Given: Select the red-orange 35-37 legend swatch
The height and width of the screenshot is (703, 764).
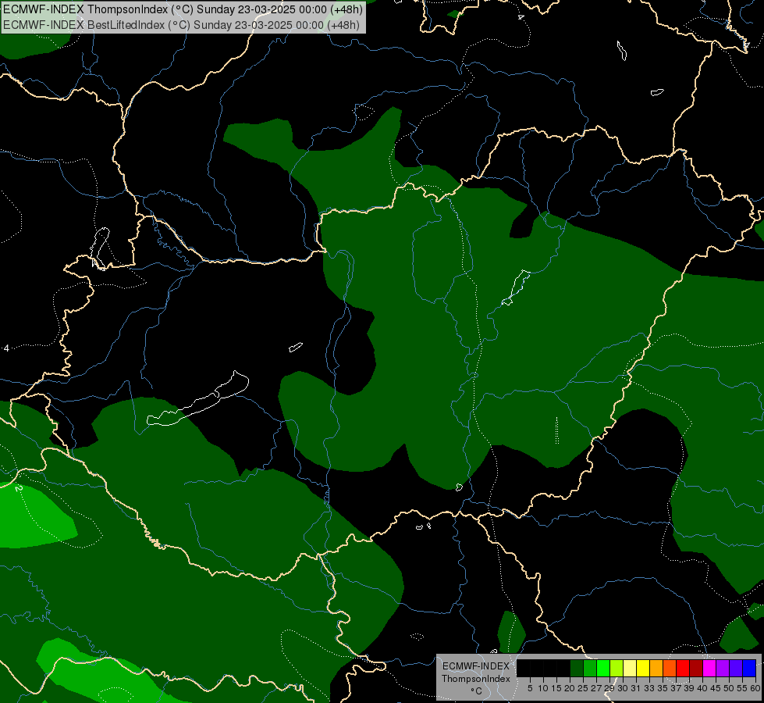Looking at the screenshot, I should [x=670, y=668].
